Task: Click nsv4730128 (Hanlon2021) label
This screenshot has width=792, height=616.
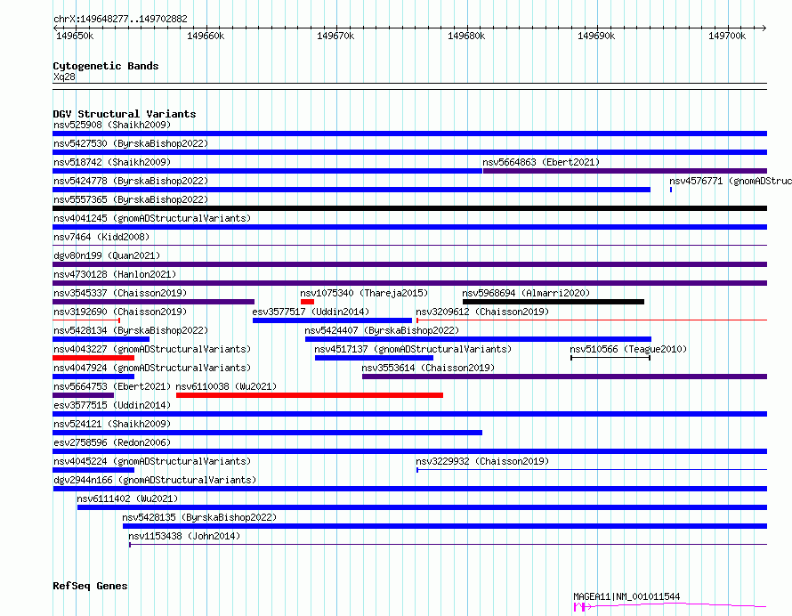Action: click(x=115, y=274)
